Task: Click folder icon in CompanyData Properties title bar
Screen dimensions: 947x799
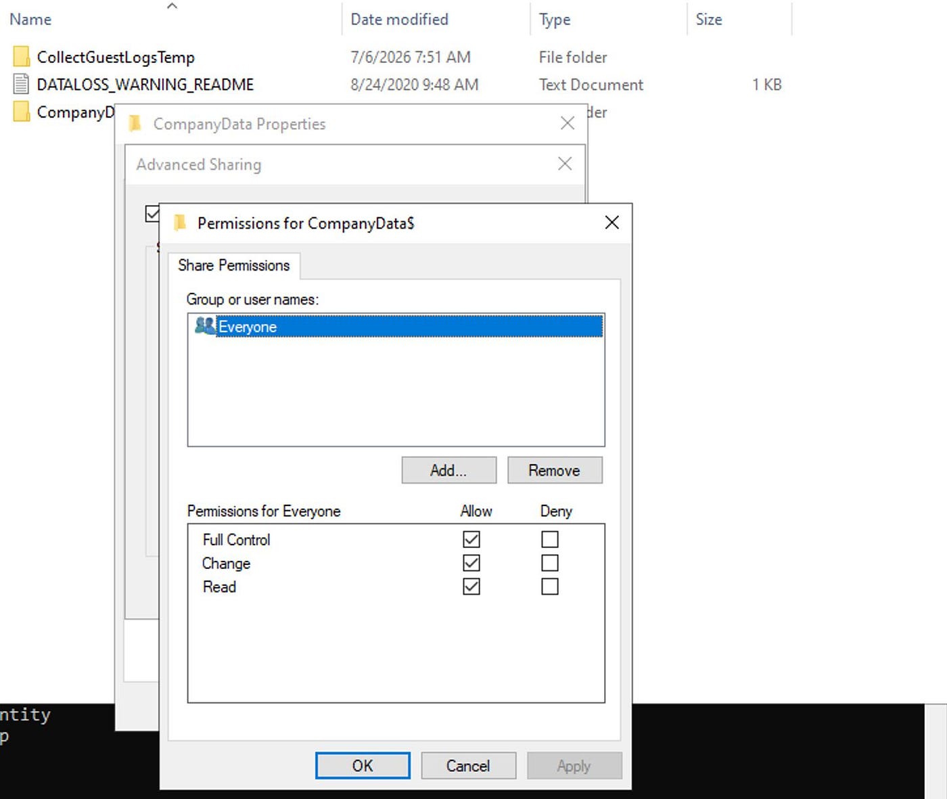Action: tap(135, 123)
